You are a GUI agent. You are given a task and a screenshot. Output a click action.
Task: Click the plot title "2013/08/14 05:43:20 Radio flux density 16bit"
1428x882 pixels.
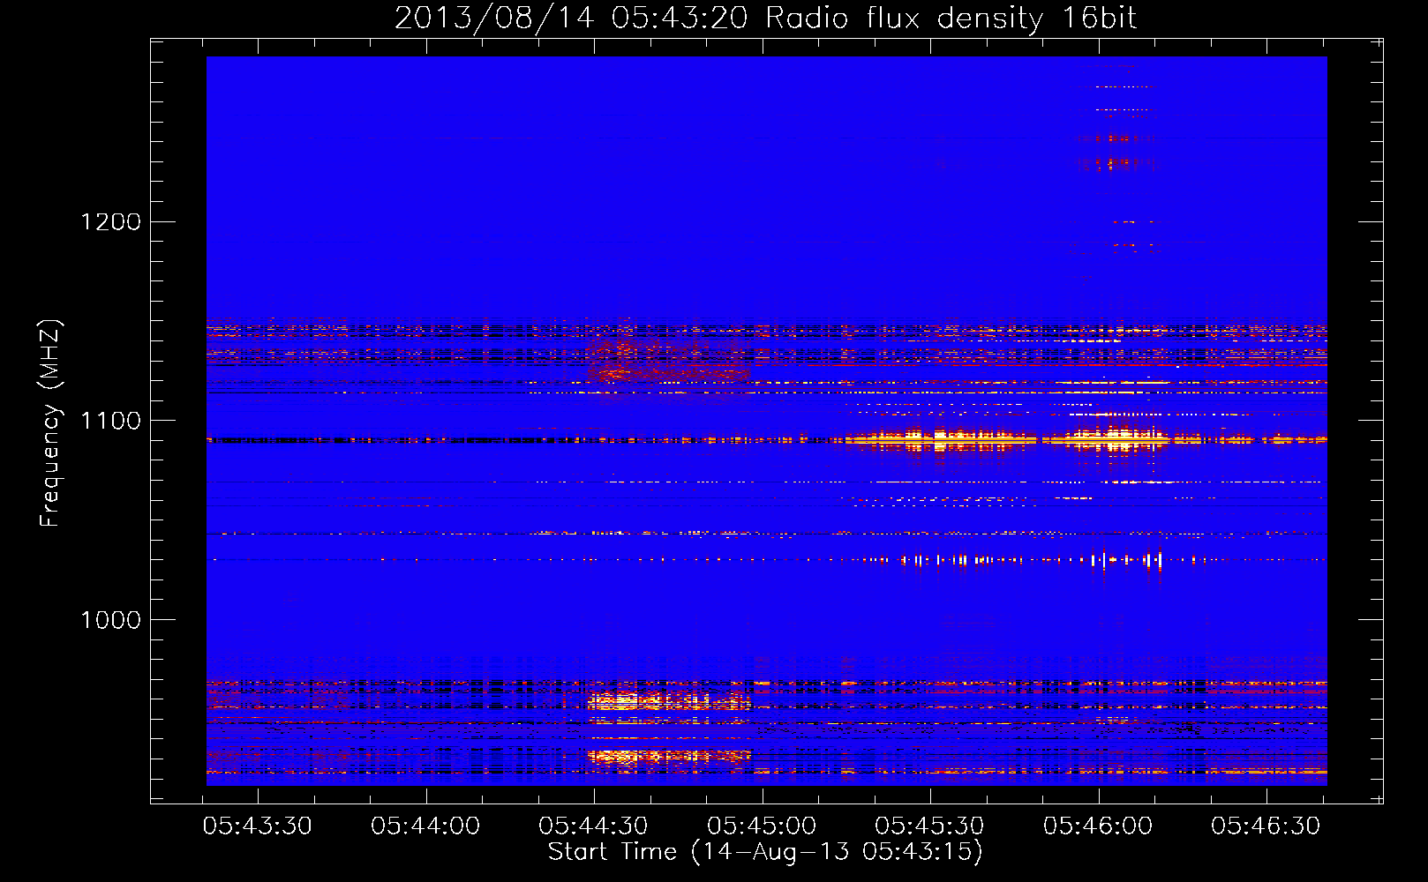765,18
